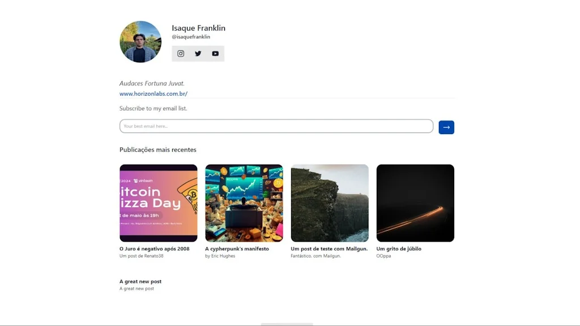Click the cypherpunk trading-screens thumbnail

[244, 203]
